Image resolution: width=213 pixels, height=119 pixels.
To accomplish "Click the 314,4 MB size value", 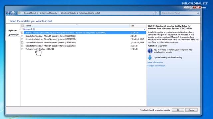I will pyautogui.click(x=134, y=33).
